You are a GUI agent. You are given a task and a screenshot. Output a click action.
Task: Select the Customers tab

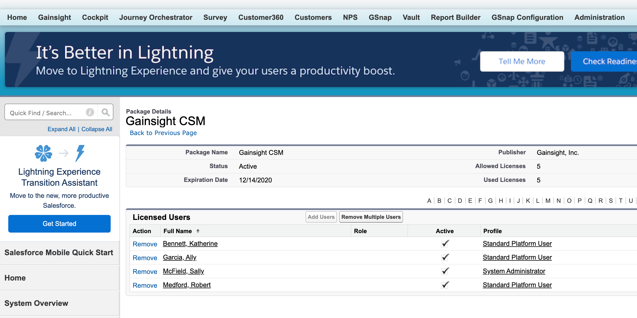point(313,17)
